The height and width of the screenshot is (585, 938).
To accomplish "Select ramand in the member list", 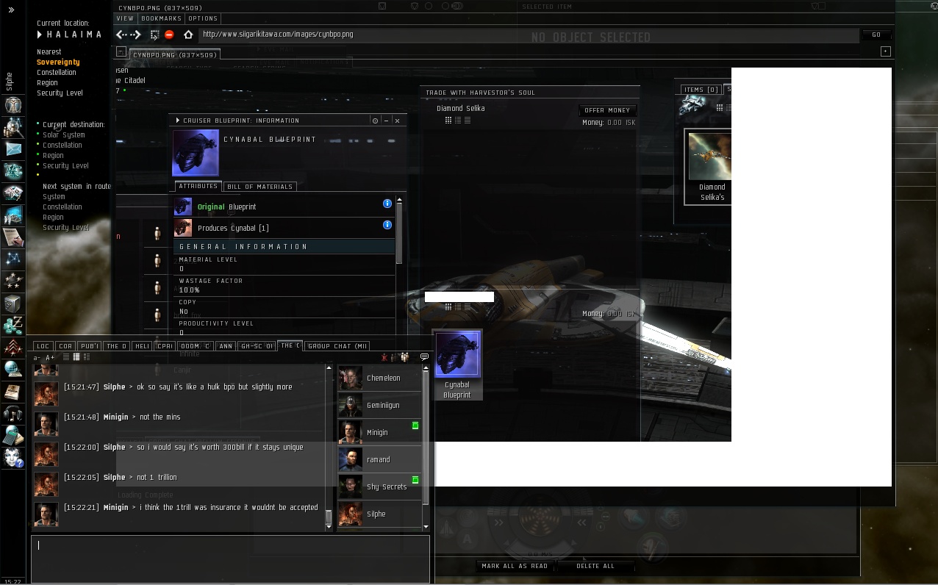I will pos(380,459).
